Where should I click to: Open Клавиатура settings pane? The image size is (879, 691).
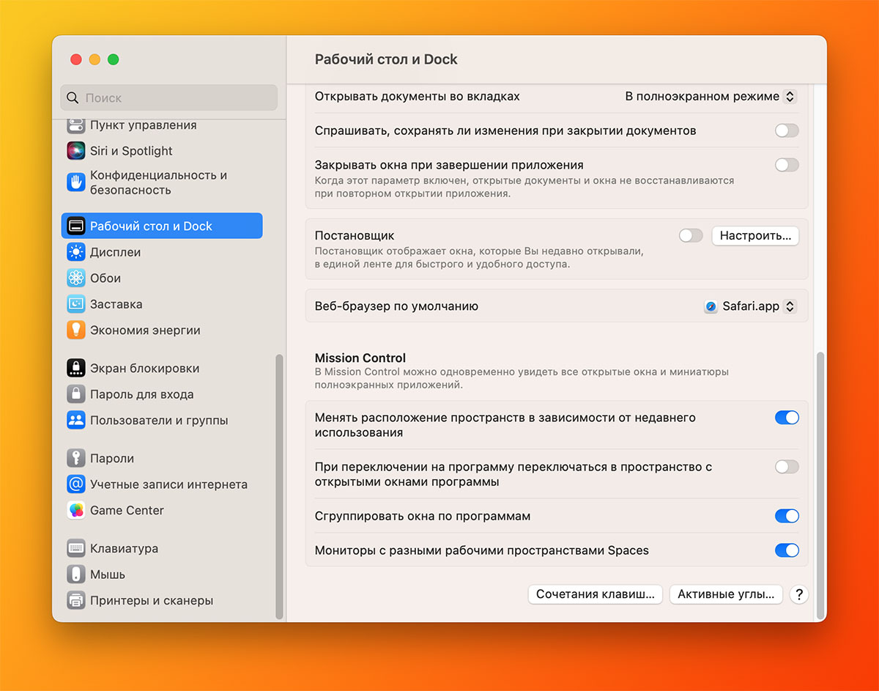(162, 548)
